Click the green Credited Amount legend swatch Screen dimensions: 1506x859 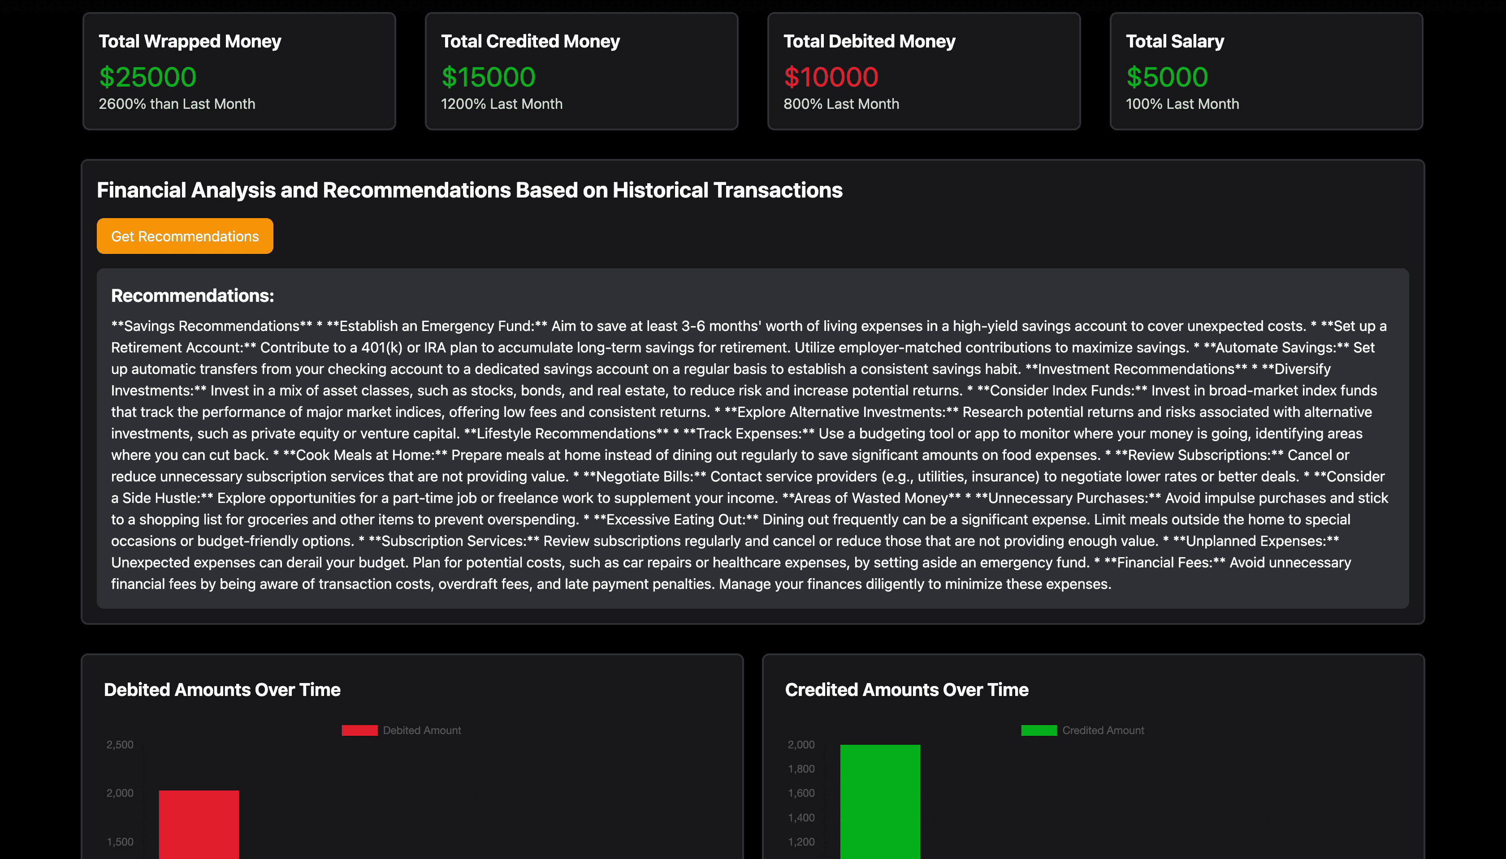coord(1039,730)
